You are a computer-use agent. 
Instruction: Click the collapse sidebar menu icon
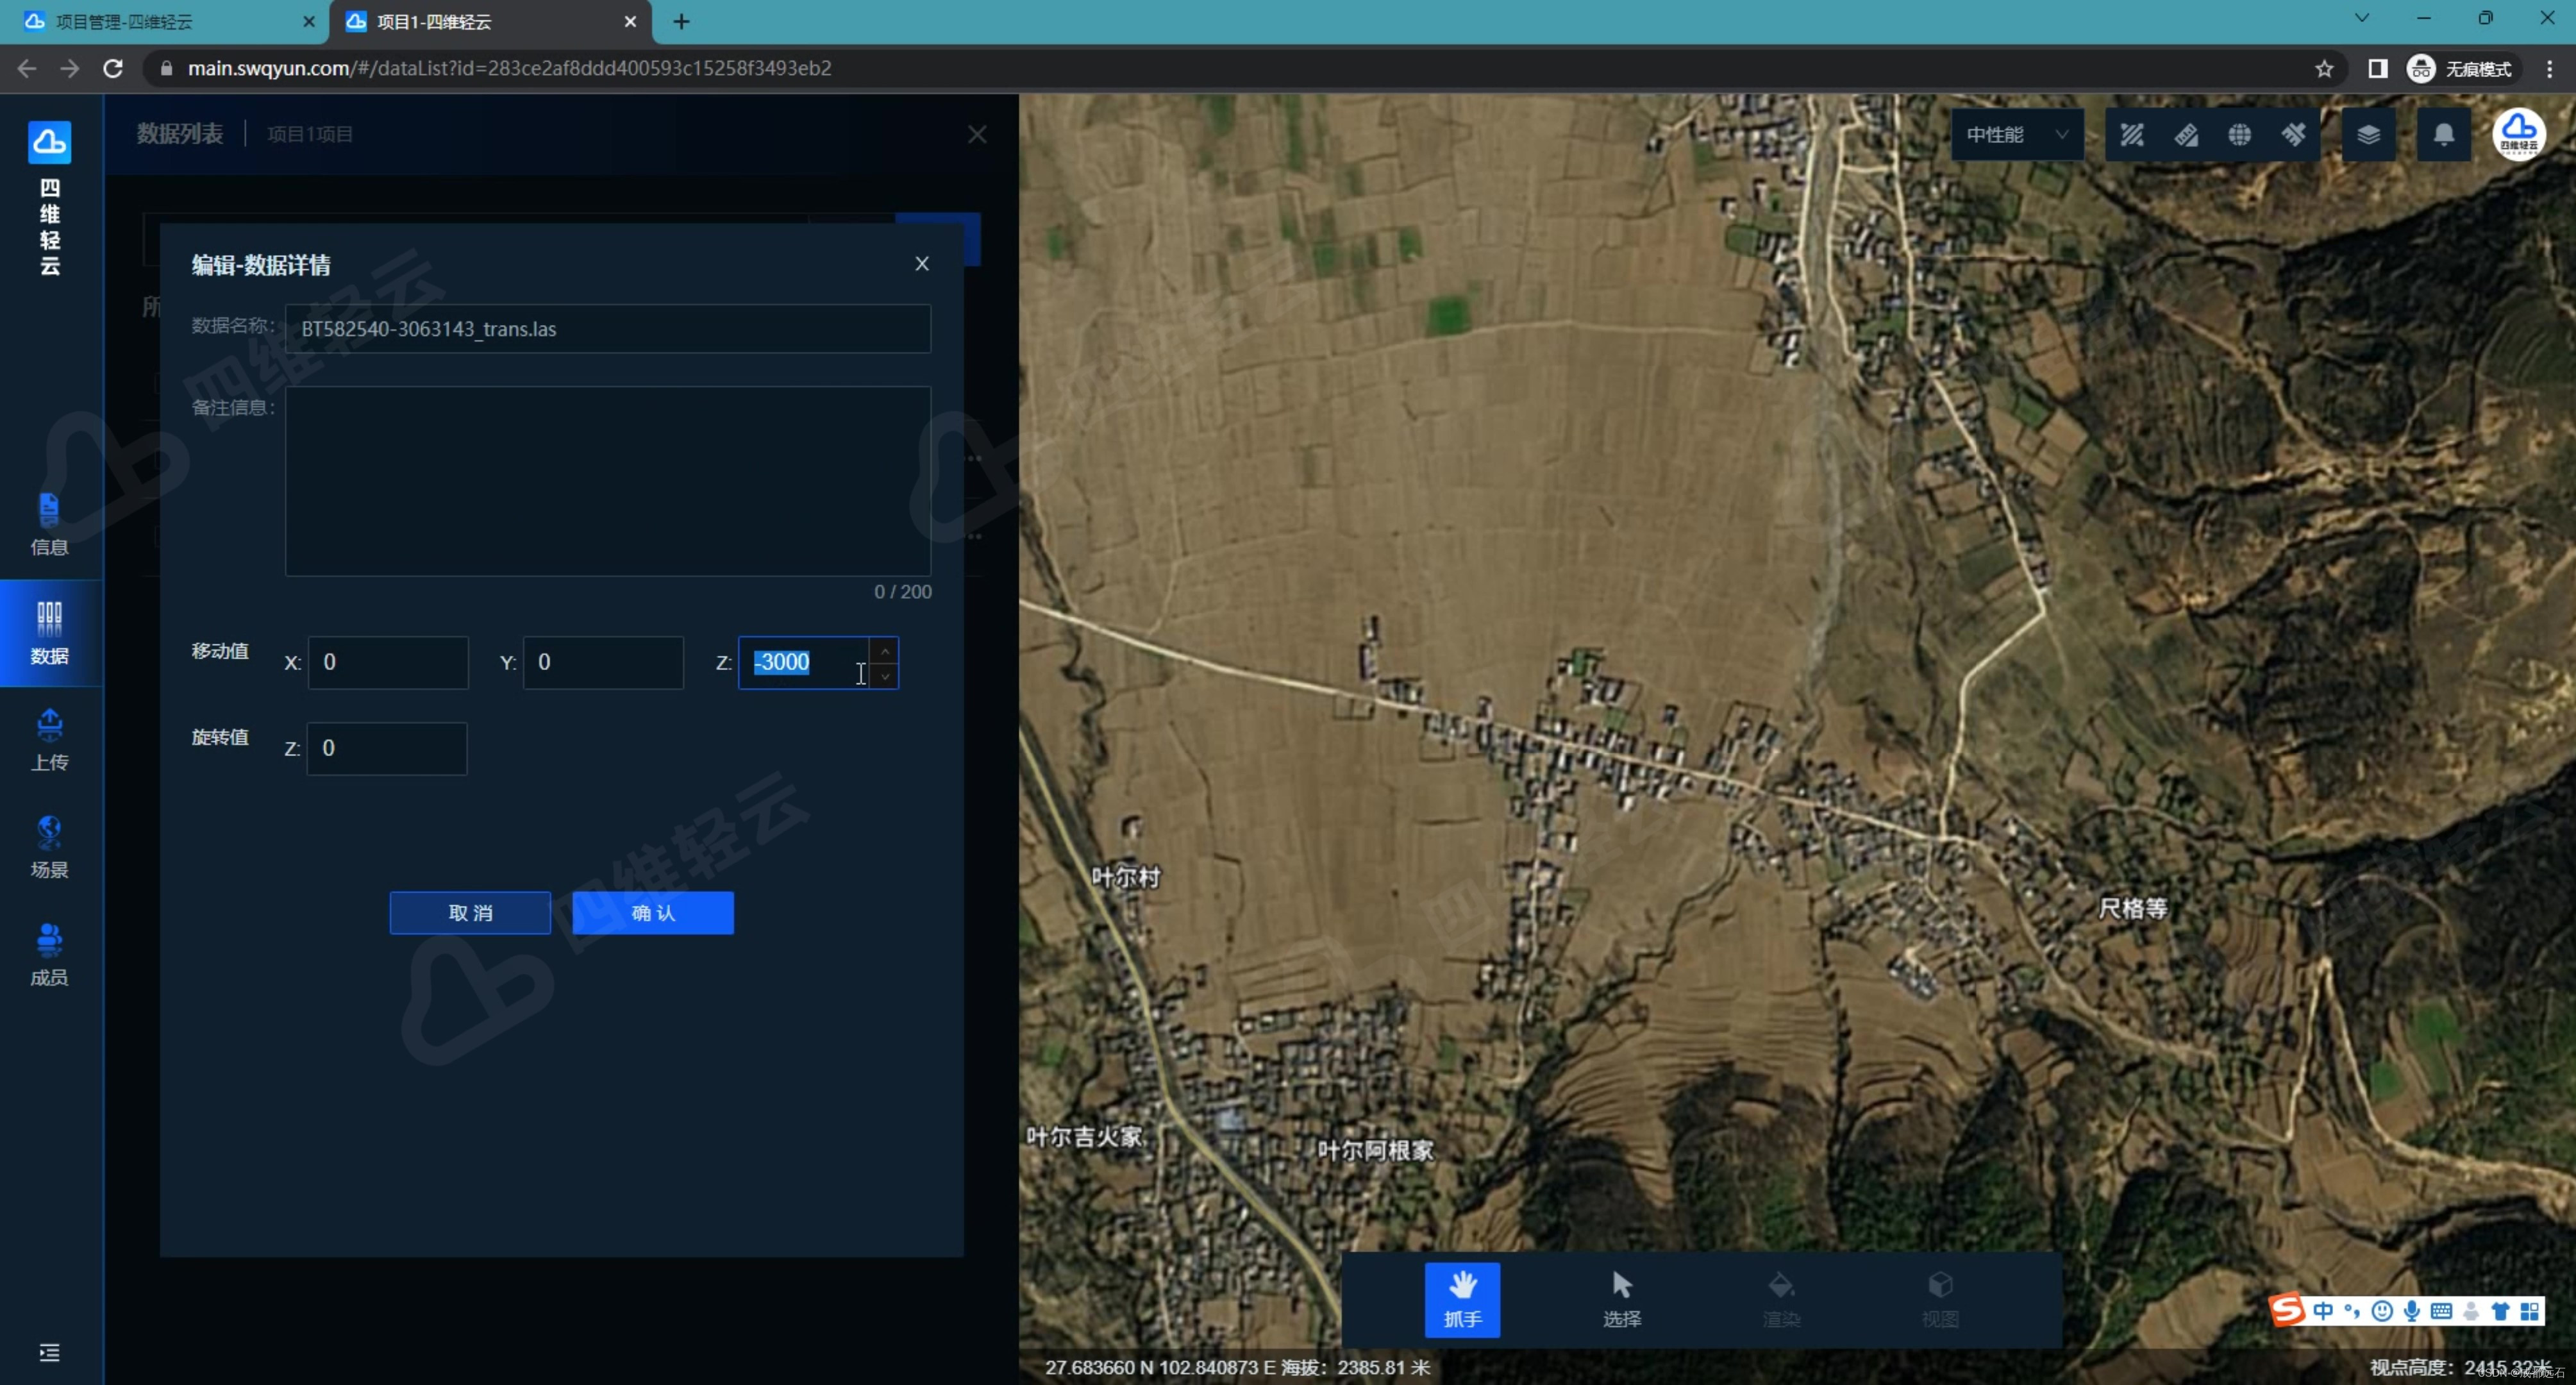coord(49,1352)
